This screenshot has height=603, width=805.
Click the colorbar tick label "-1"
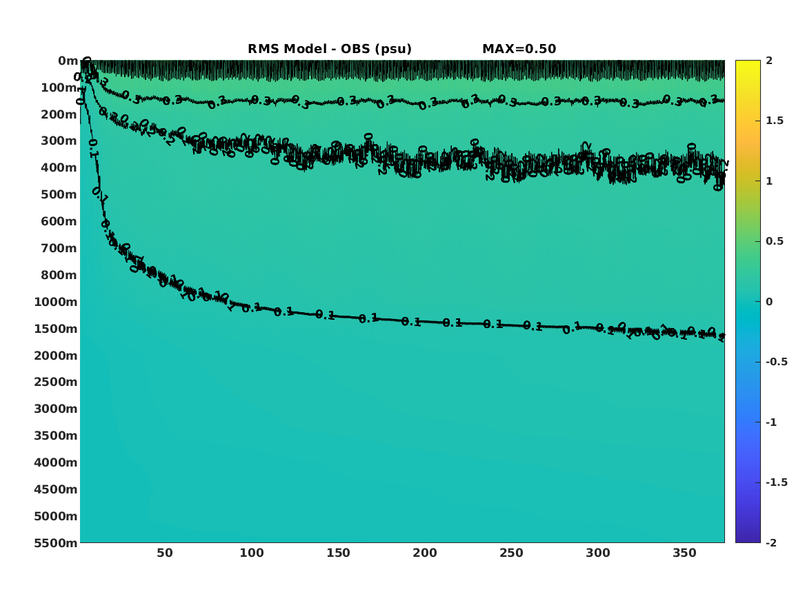(x=771, y=422)
